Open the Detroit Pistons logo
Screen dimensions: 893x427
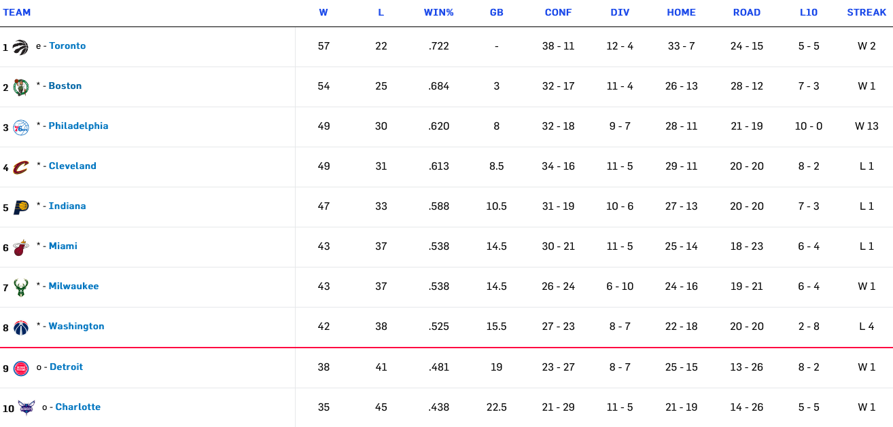20,368
